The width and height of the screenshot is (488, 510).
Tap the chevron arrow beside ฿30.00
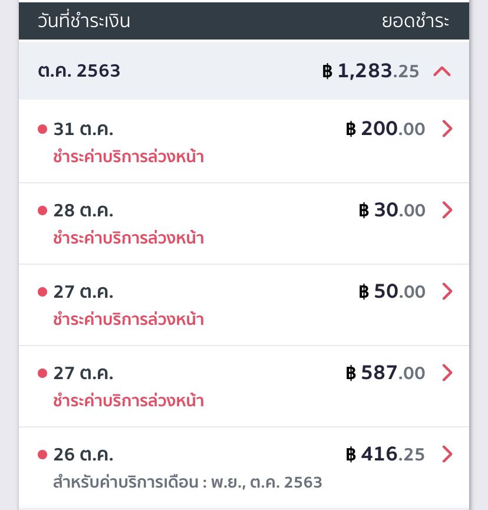[447, 210]
